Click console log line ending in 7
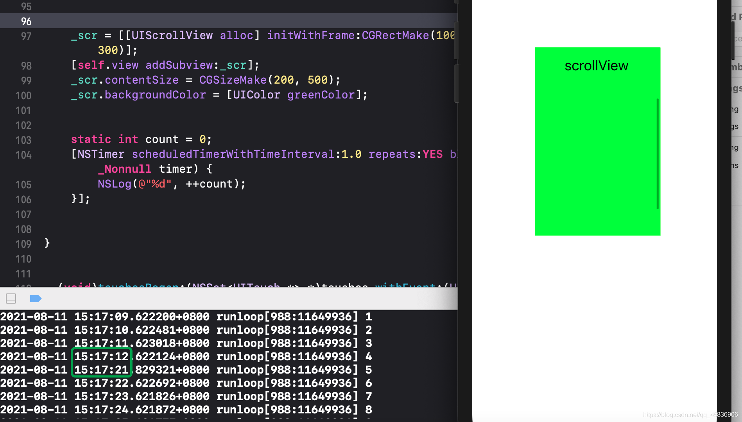 point(186,396)
